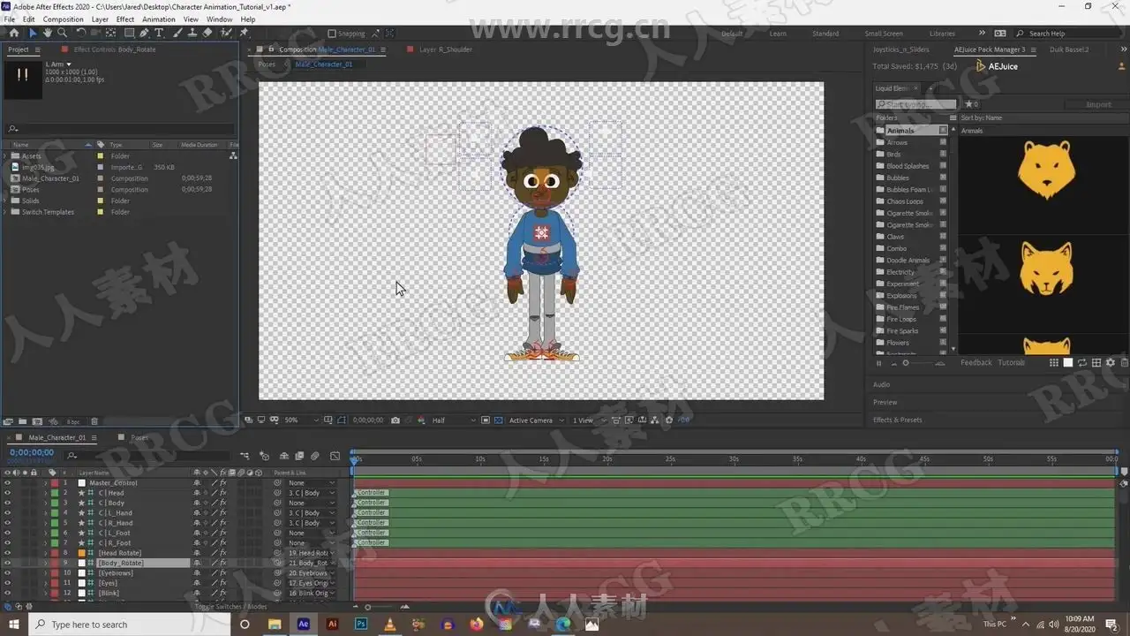Hide the [Eyebrows] layer
Screen dimensions: 1130x636
pyautogui.click(x=7, y=573)
